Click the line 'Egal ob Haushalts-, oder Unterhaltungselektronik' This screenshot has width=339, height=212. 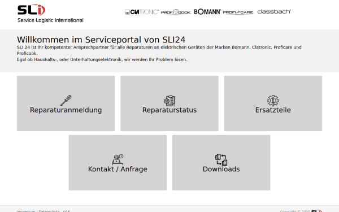click(102, 59)
